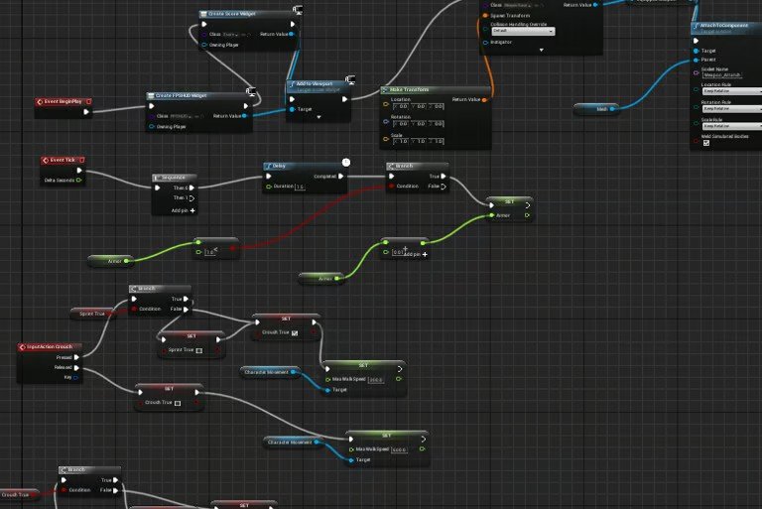Click the Delay node latent clock icon
The width and height of the screenshot is (762, 509).
click(x=346, y=163)
